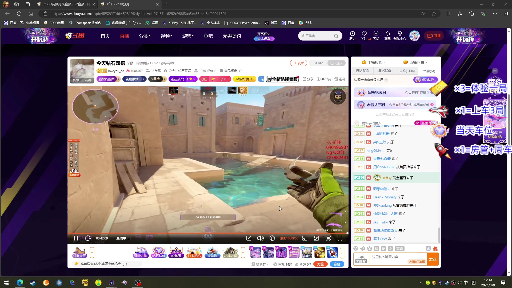Open the 历史 watch history icon

(x=352, y=36)
